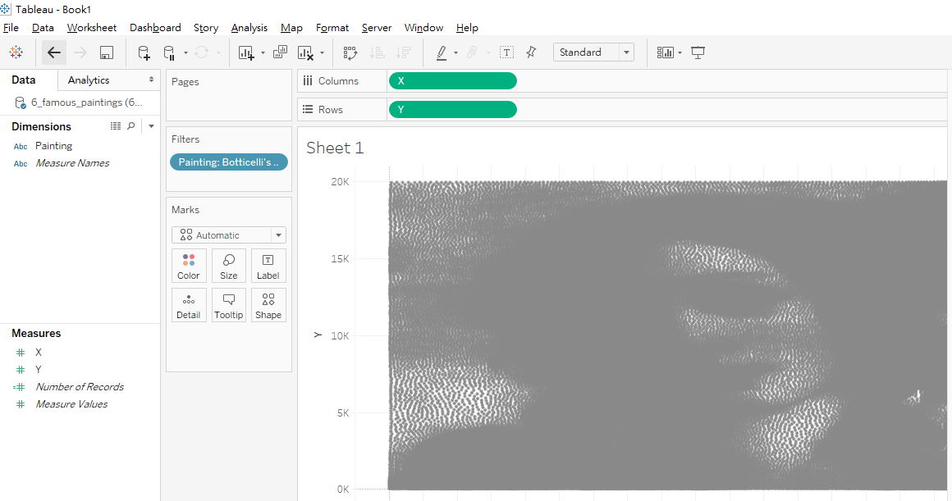Click the New Worksheet icon
This screenshot has width=952, height=501.
click(246, 52)
